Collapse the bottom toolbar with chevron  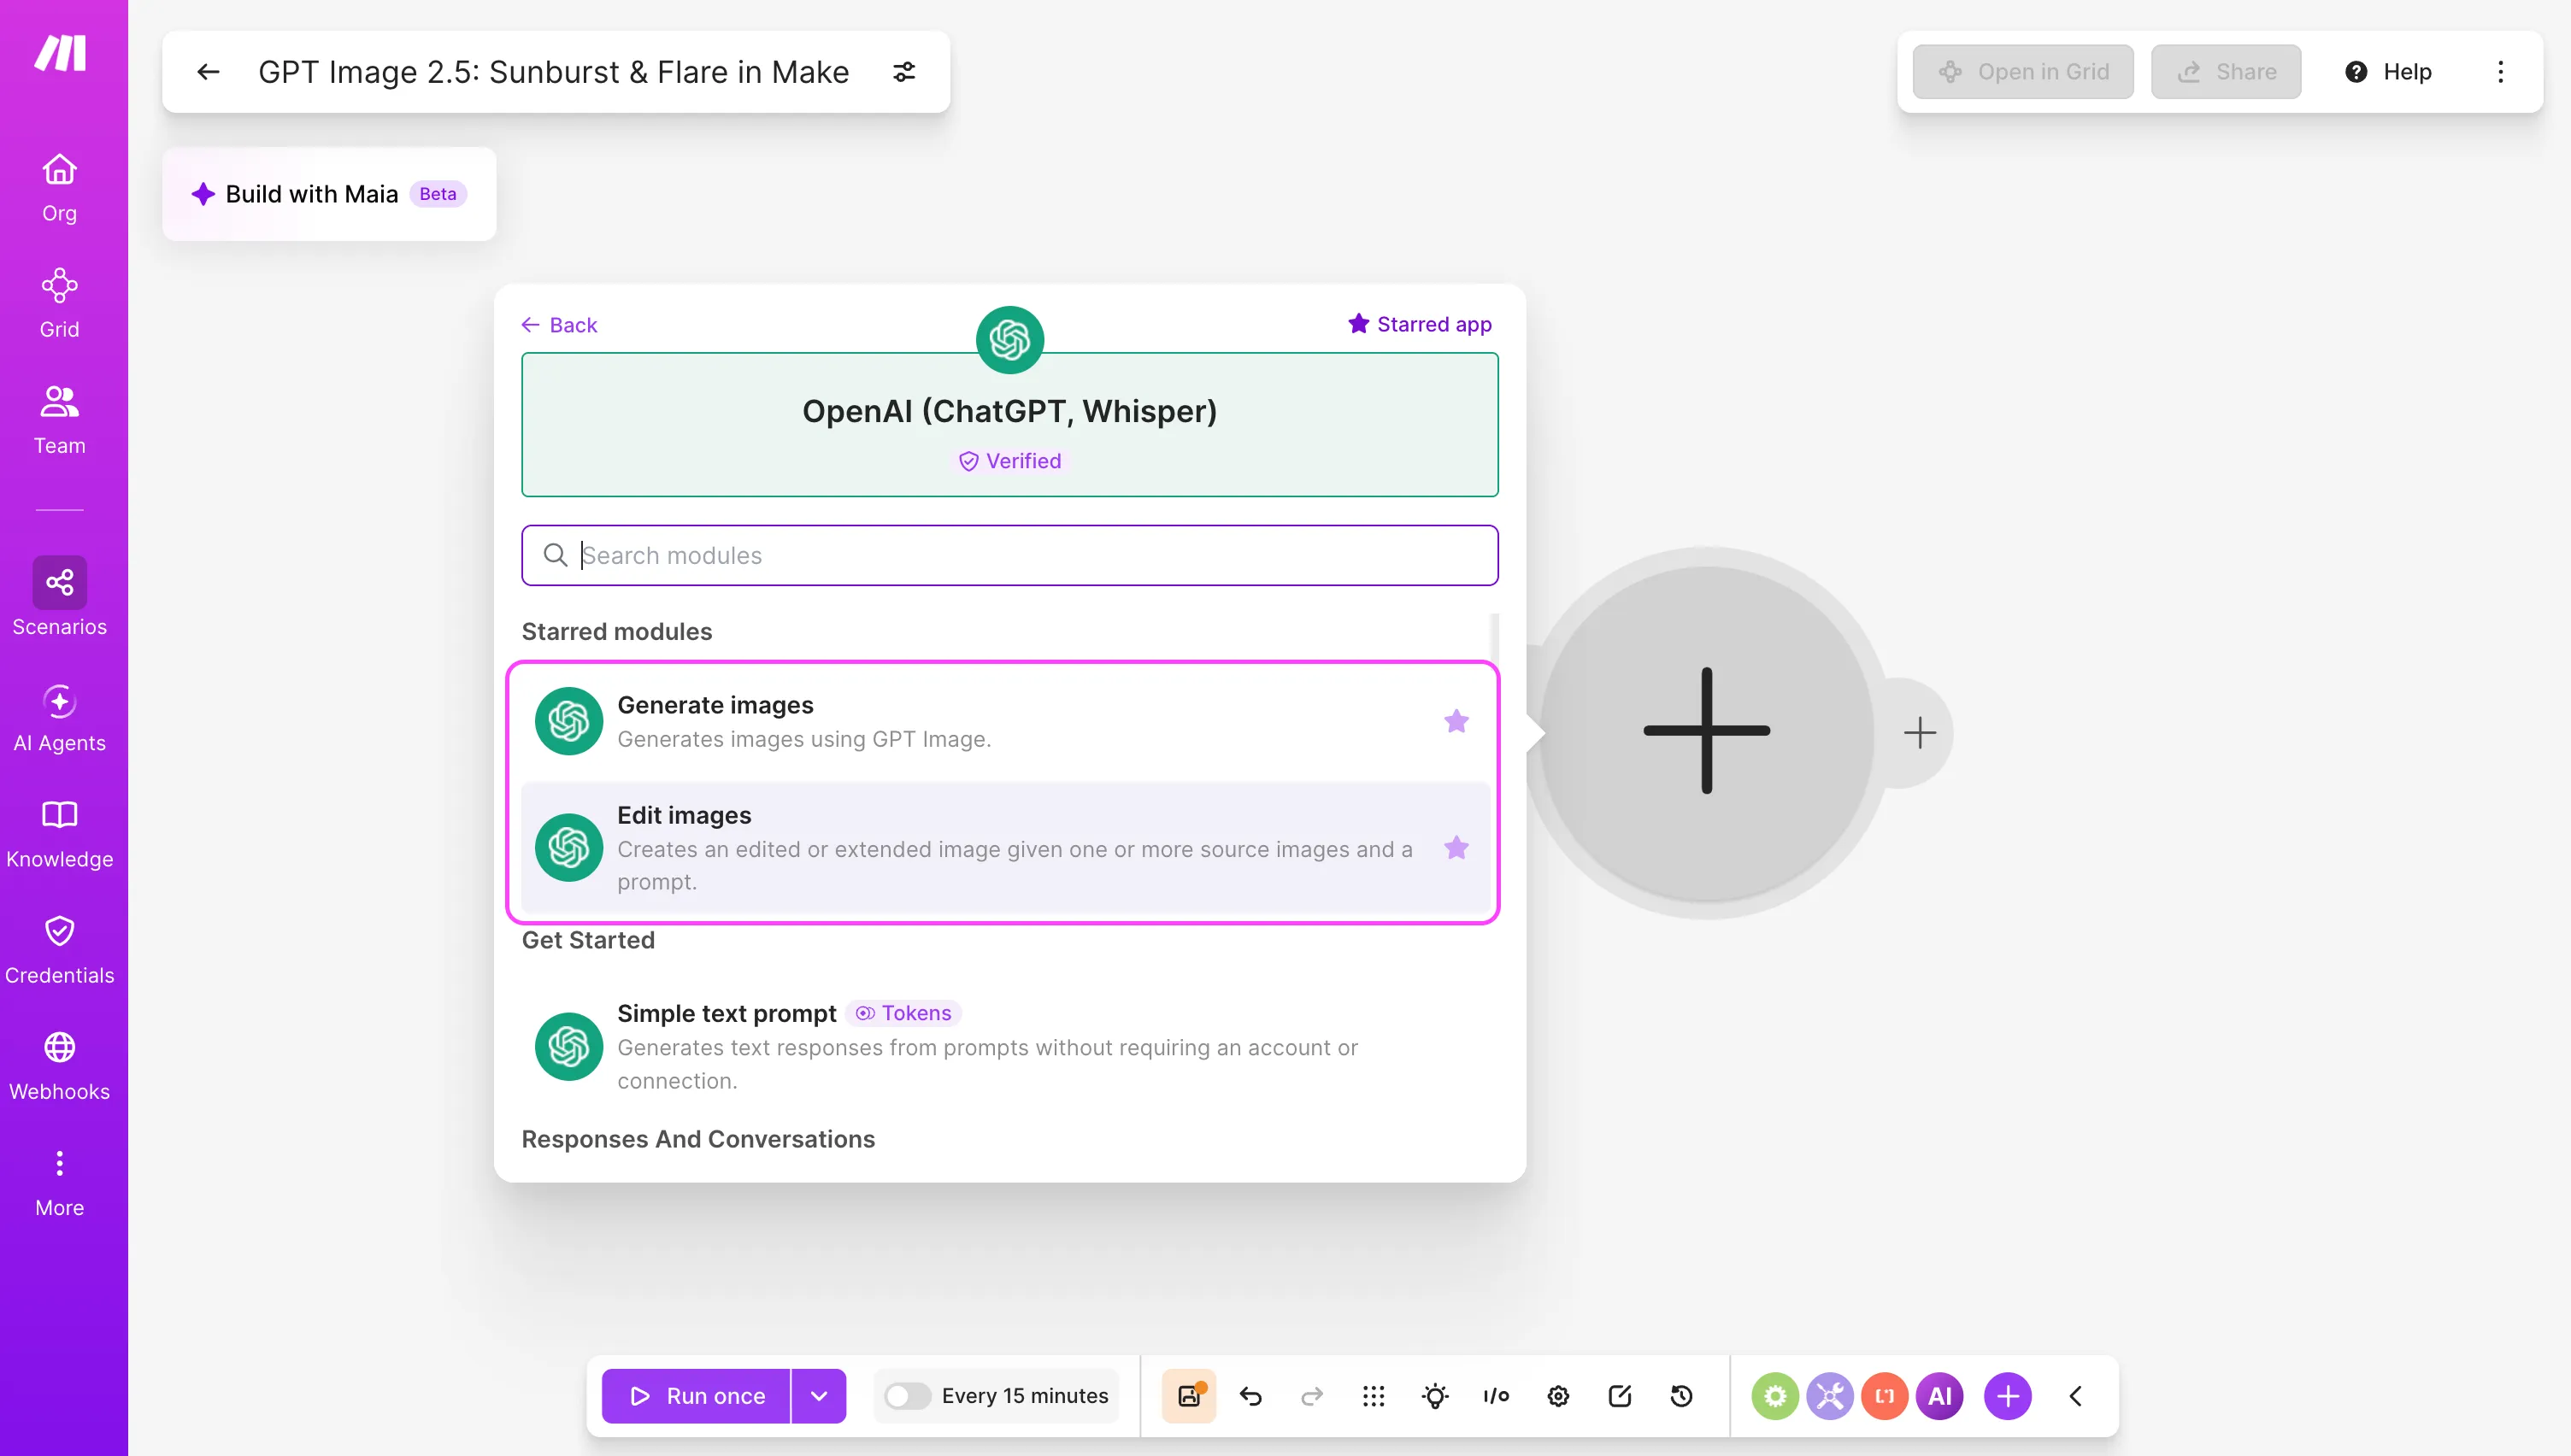tap(2075, 1396)
